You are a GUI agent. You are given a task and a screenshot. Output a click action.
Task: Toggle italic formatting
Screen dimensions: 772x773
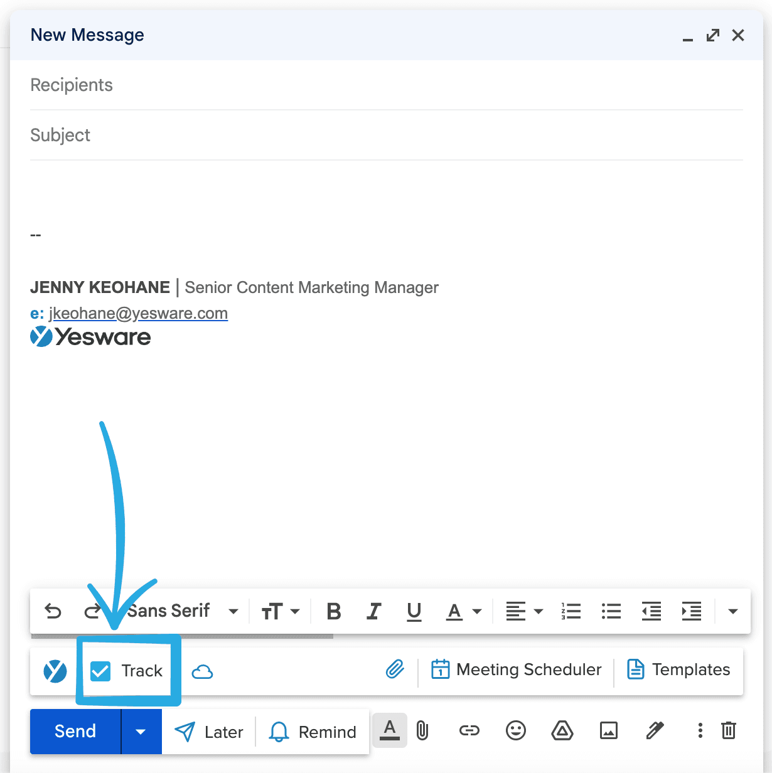(373, 611)
